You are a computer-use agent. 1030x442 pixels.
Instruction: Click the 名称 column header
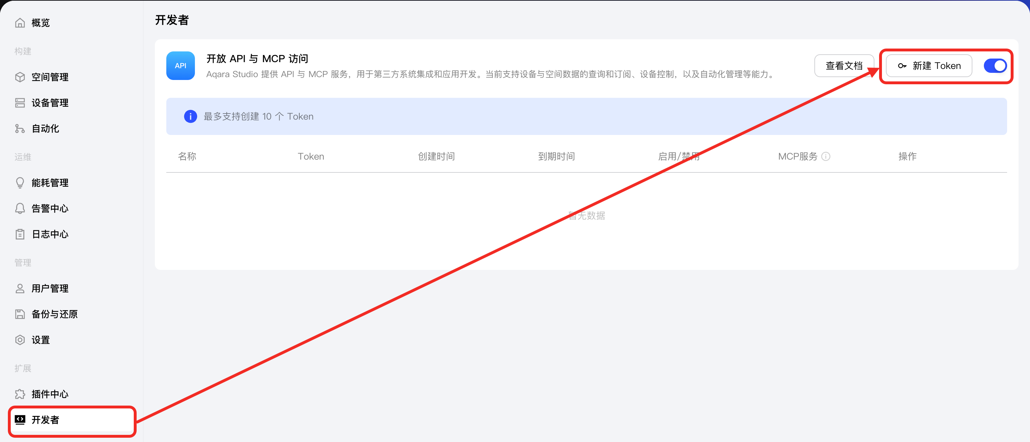point(187,156)
